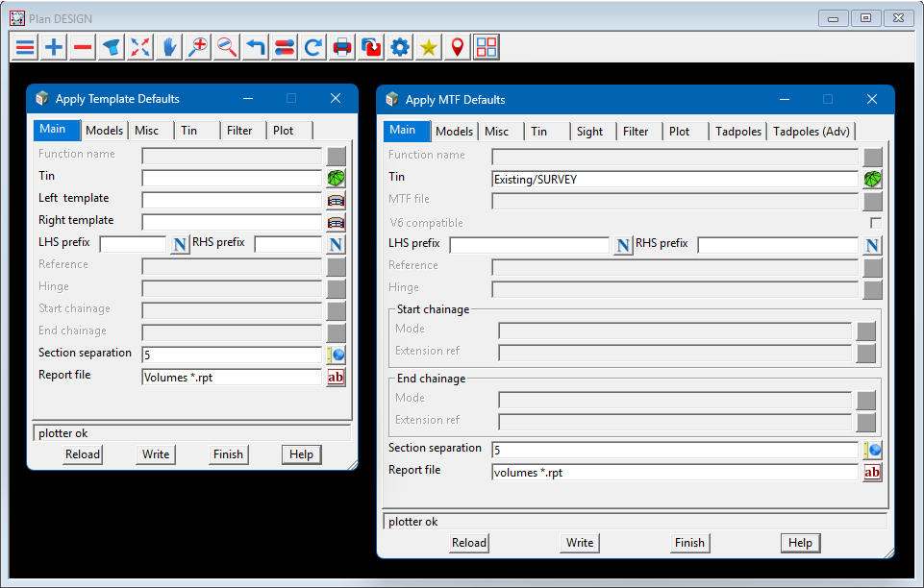This screenshot has height=588, width=924.
Task: Click the red location pin icon
Action: pyautogui.click(x=458, y=47)
